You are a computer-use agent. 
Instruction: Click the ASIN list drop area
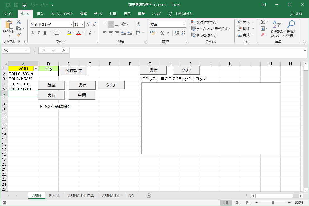pyautogui.click(x=211, y=118)
